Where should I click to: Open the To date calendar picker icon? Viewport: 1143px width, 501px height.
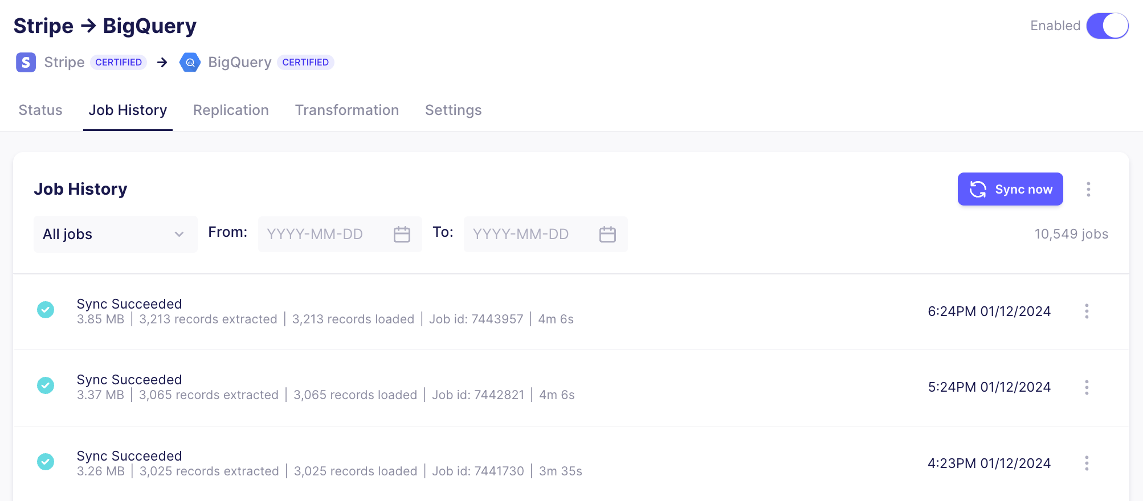click(x=607, y=234)
